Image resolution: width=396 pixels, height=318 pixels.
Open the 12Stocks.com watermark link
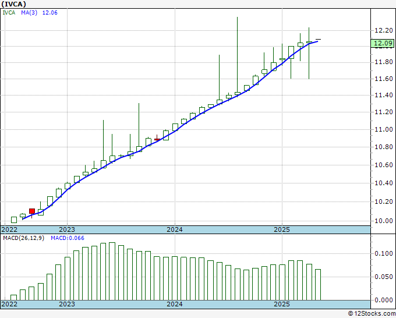tap(370, 313)
